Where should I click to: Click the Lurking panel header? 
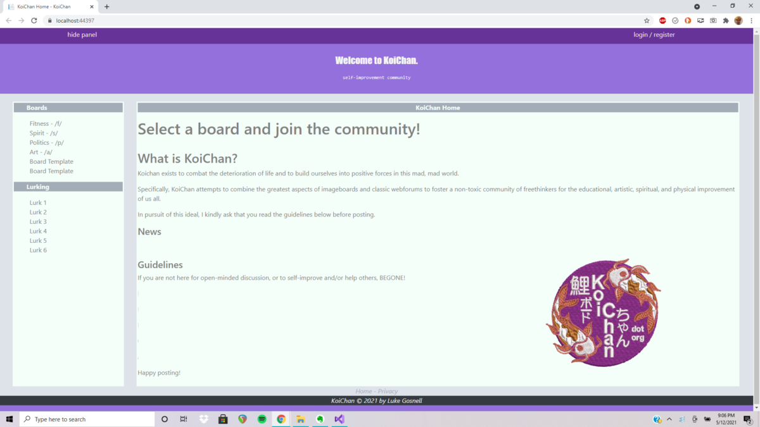click(x=68, y=187)
